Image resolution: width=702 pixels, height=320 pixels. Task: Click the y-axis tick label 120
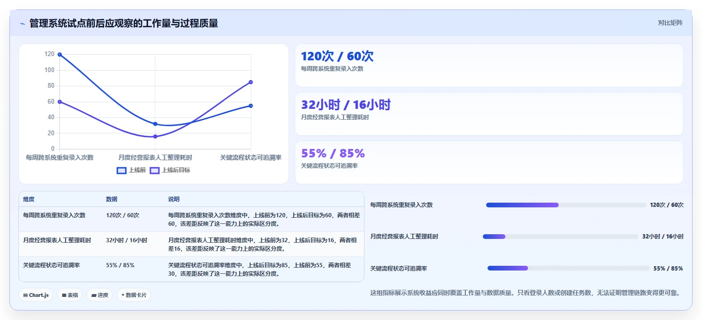click(50, 54)
